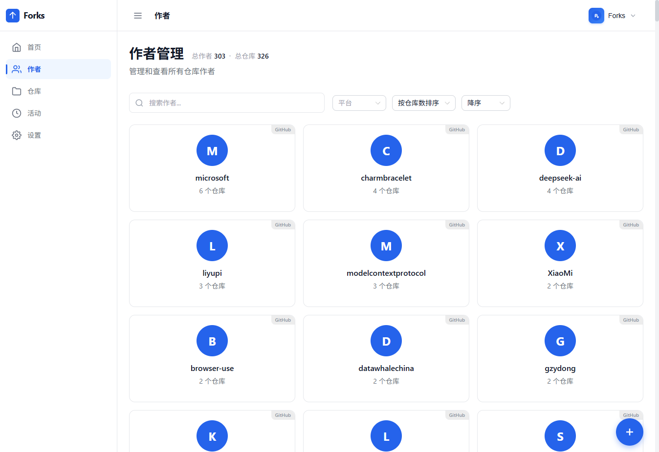Click the liyupi author name
Screen dimensions: 659x452
pos(212,273)
